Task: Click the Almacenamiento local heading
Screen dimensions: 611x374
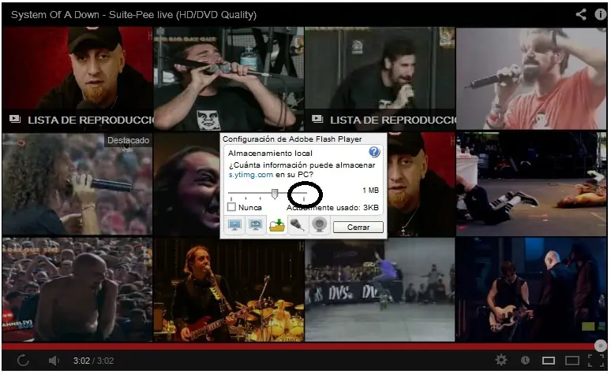Action: point(270,154)
